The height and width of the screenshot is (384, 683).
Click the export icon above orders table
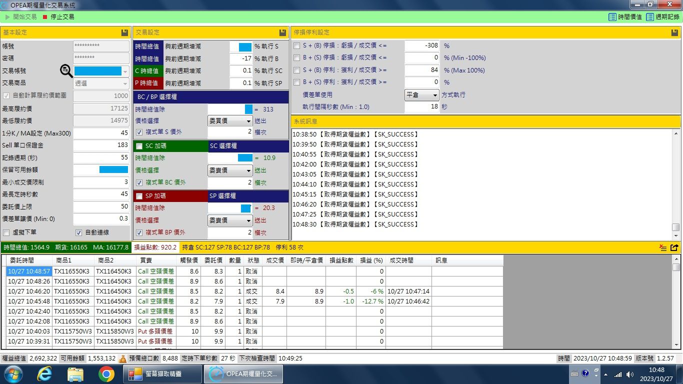tap(674, 247)
